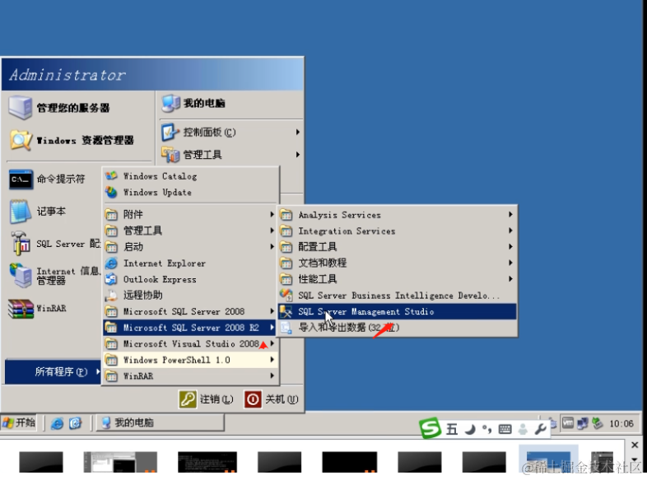Viewport: 647px width, 480px height.
Task: Launch Outlook Express
Action: point(190,279)
